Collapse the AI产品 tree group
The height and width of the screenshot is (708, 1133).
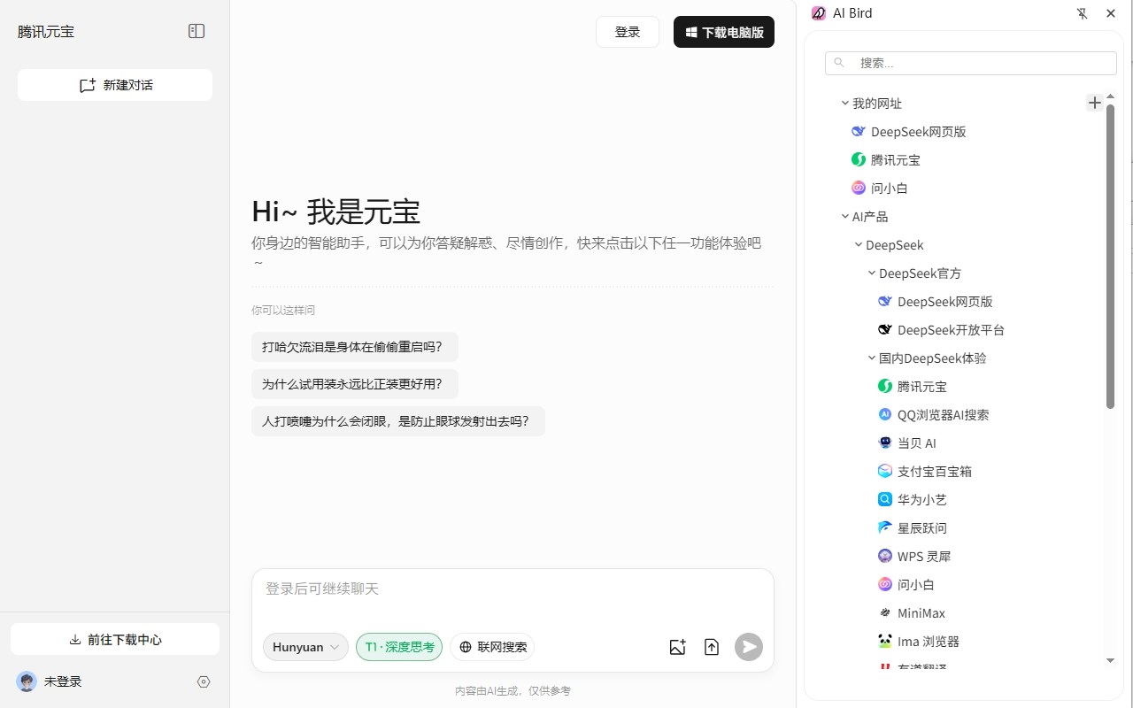coord(844,216)
